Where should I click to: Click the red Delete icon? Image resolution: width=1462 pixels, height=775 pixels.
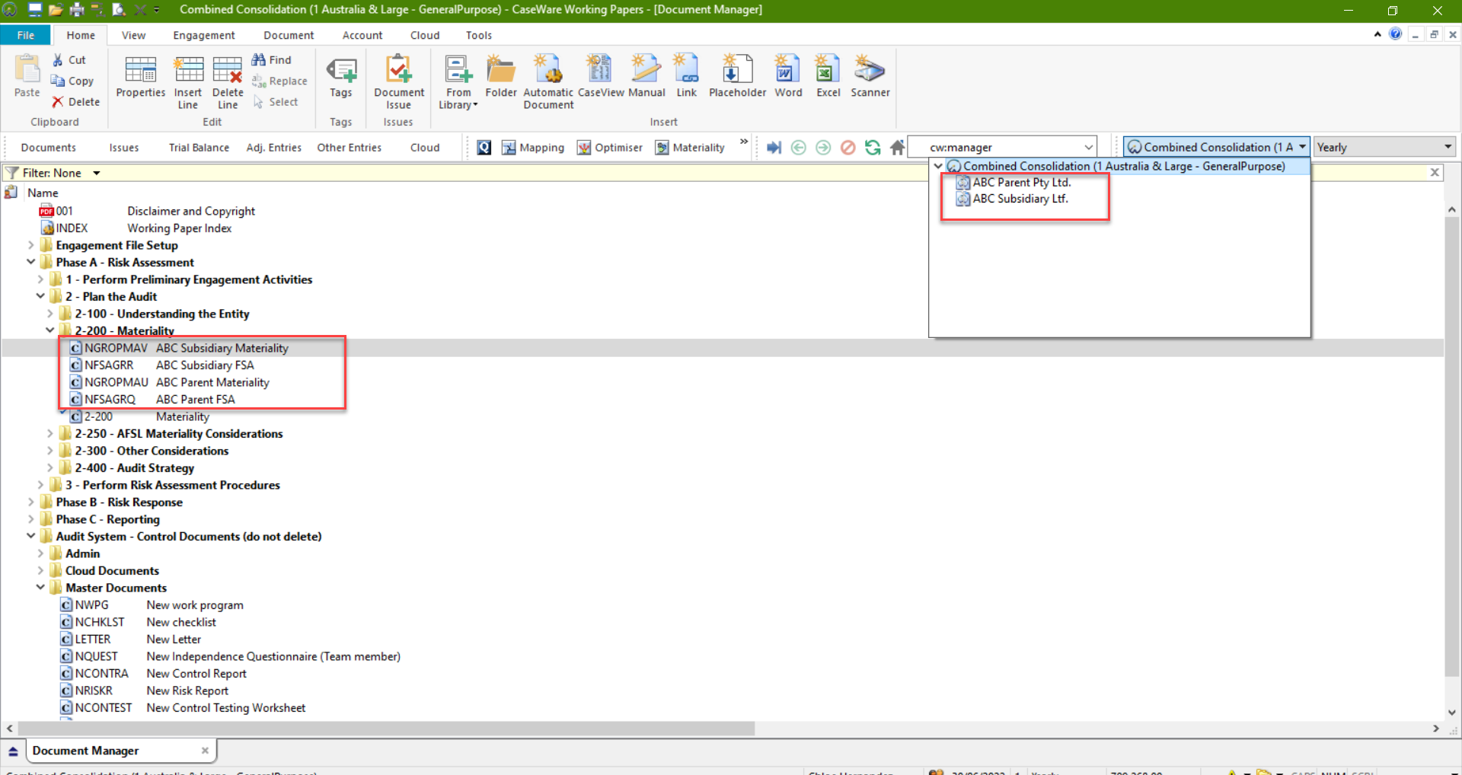point(58,102)
